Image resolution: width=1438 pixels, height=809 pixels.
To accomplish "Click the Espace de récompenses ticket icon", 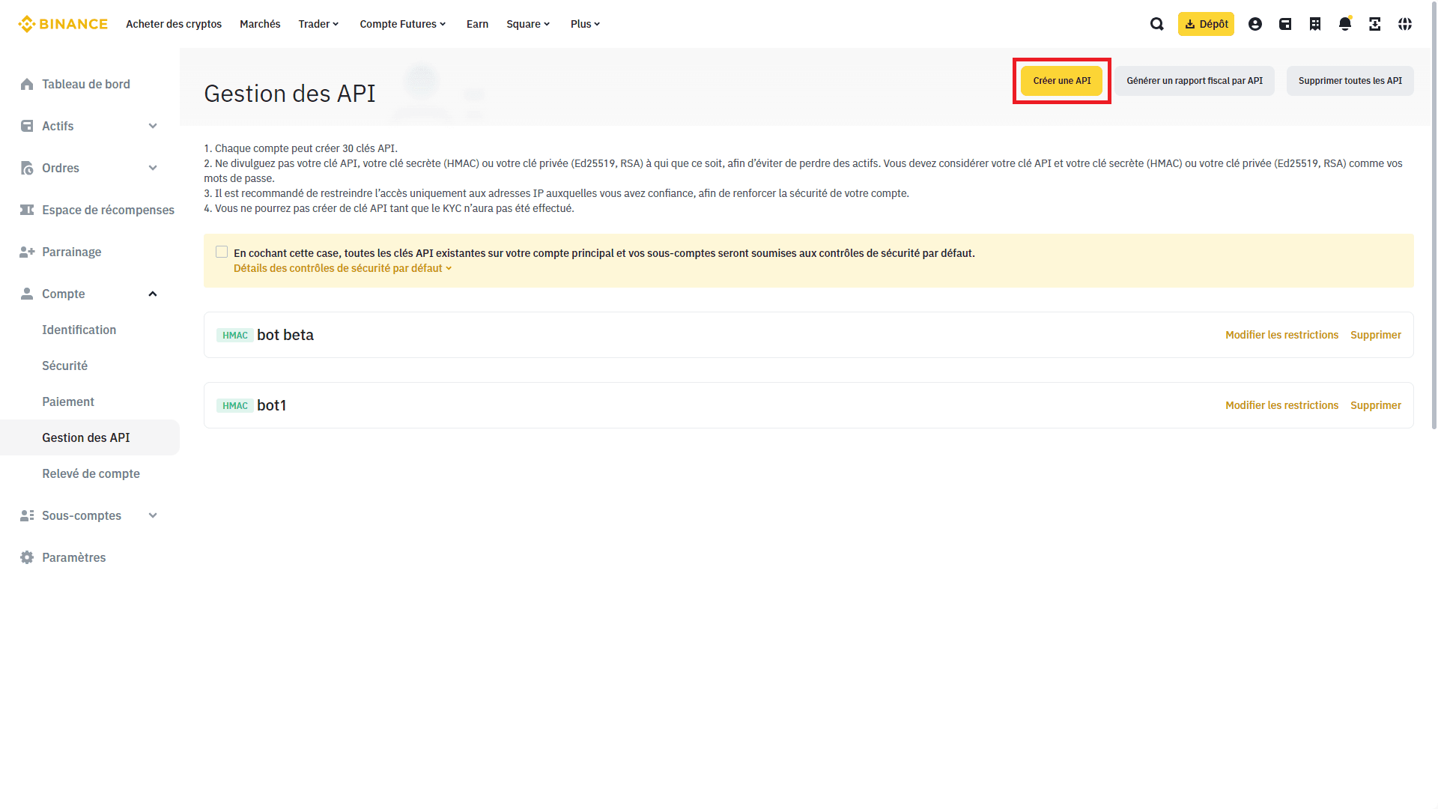I will pos(27,210).
